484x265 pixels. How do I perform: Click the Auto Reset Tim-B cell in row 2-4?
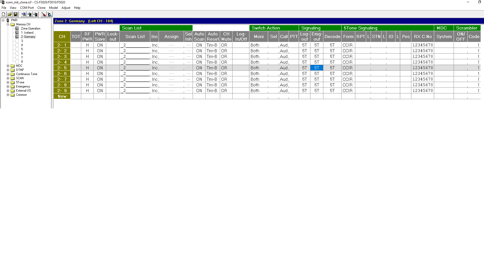coord(213,62)
